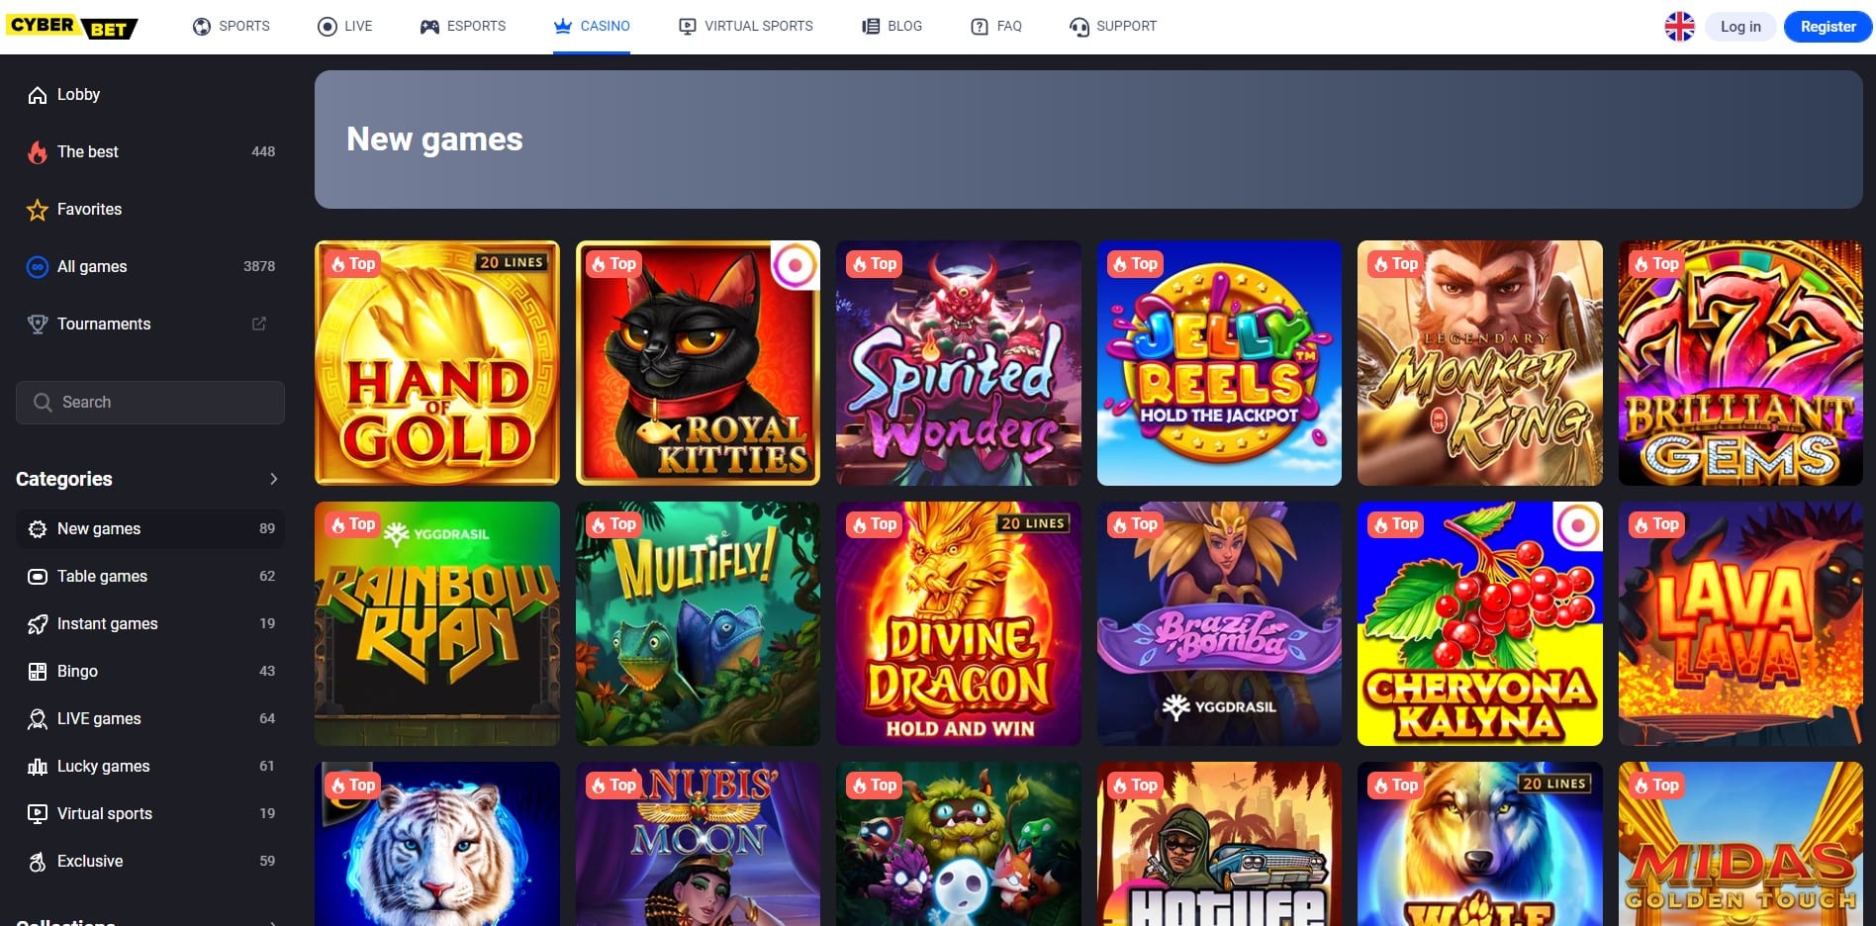The image size is (1876, 926).
Task: Open the BLOG navigation tab
Action: (892, 27)
